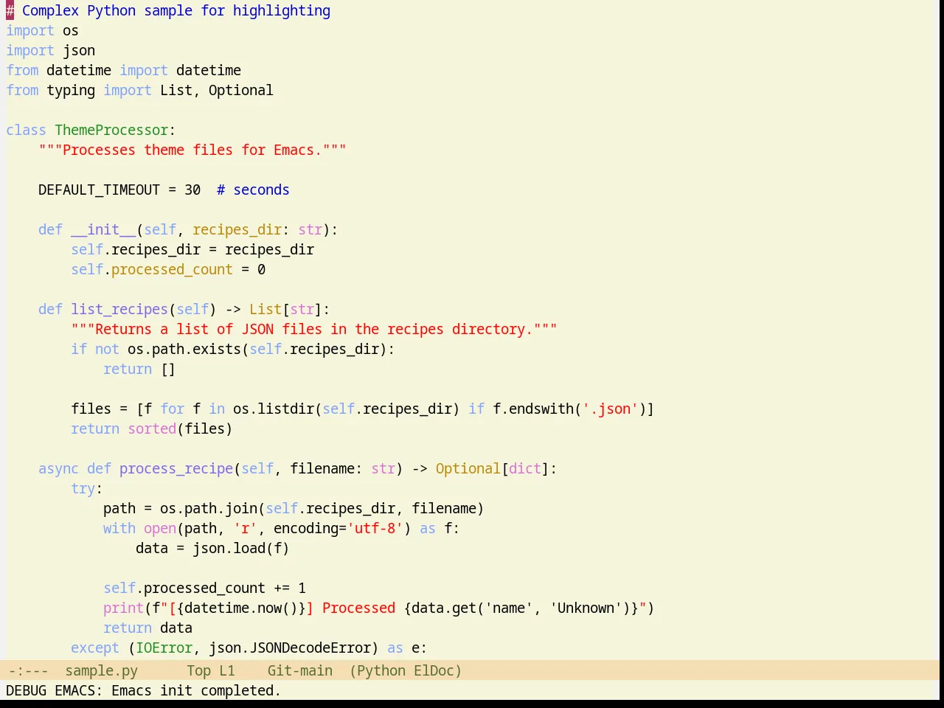Click the 'open' builtin in with statement
Image resolution: width=944 pixels, height=708 pixels.
(x=160, y=528)
